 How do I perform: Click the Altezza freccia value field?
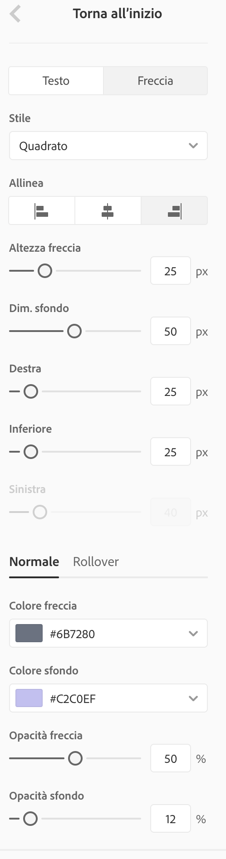tap(171, 271)
